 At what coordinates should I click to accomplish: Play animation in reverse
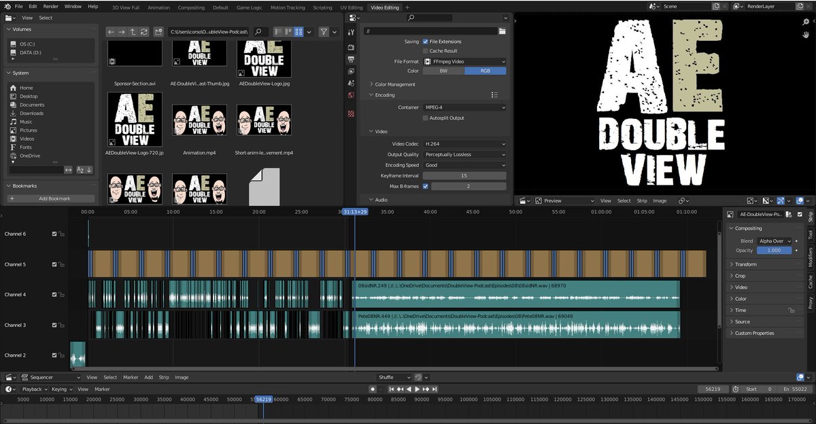click(x=409, y=389)
